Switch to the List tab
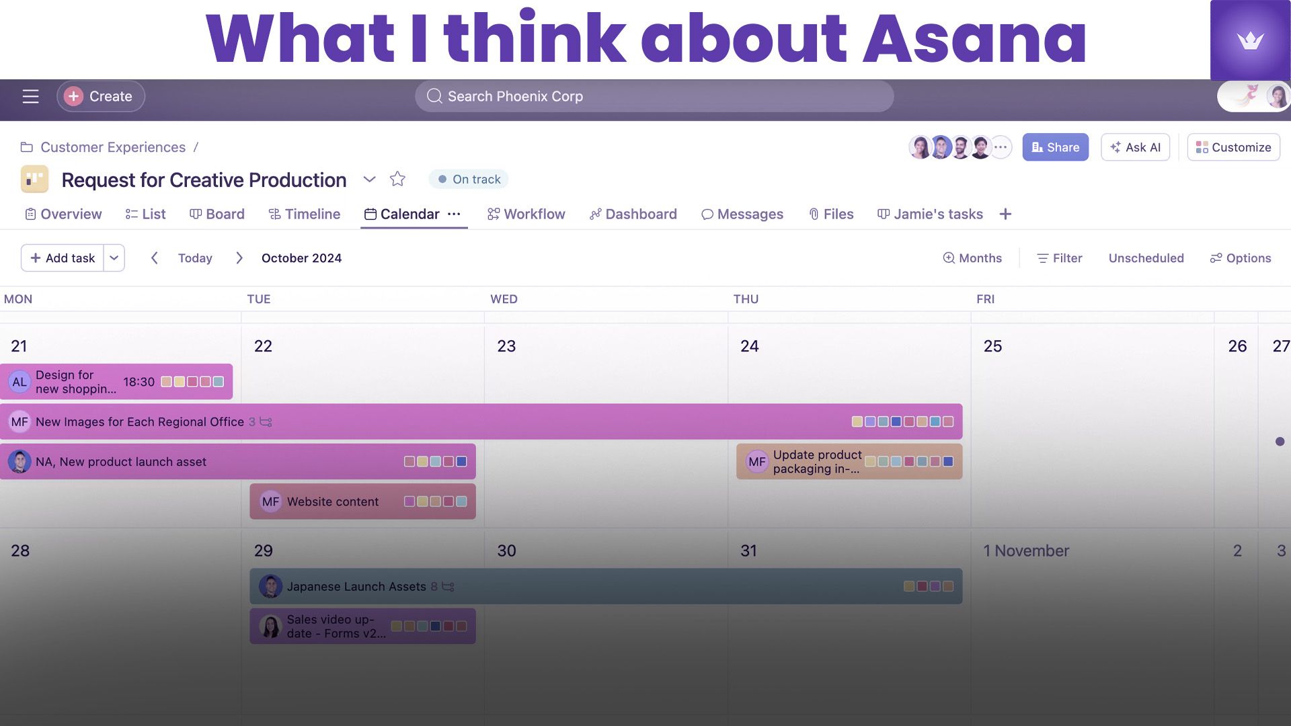 pyautogui.click(x=145, y=214)
